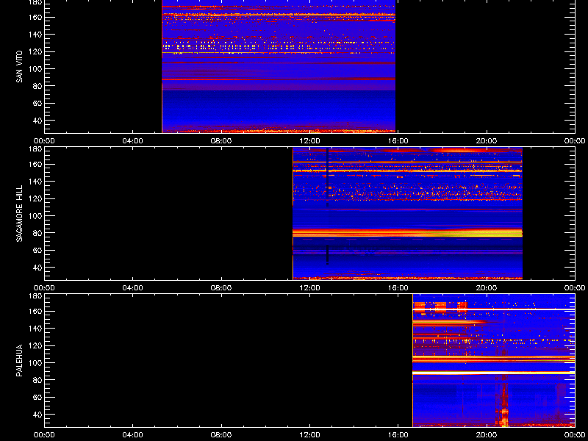Click 20:00 on the Palehua time axis

(487, 435)
